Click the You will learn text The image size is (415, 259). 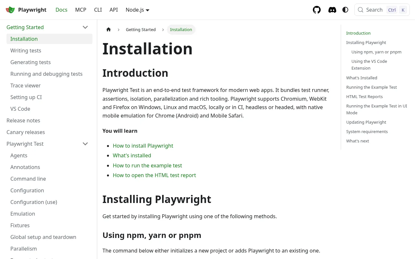[x=120, y=131]
